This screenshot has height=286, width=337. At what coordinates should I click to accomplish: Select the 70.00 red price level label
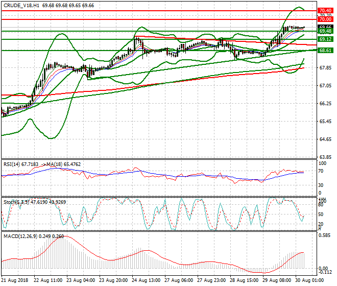(x=325, y=19)
